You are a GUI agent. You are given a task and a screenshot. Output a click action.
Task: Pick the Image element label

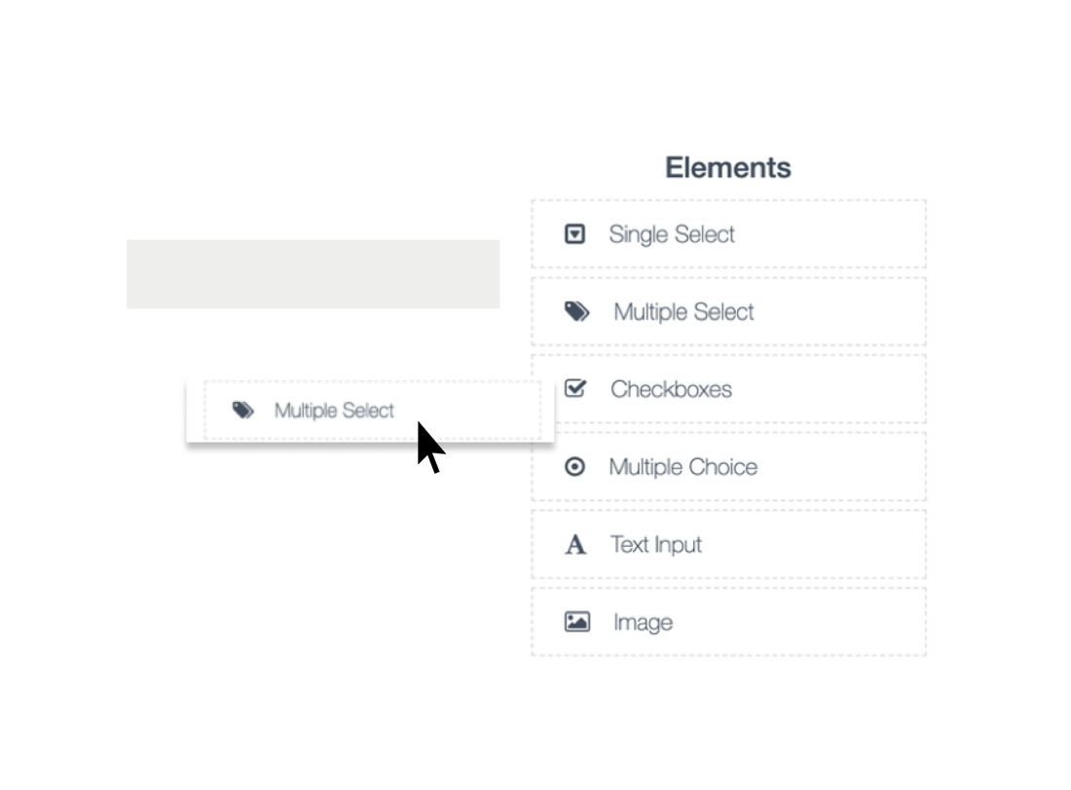[x=643, y=623]
